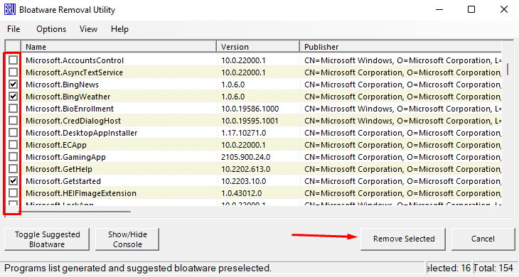
Task: Uncheck Microsoft.BingNews checkbox
Action: [x=14, y=85]
